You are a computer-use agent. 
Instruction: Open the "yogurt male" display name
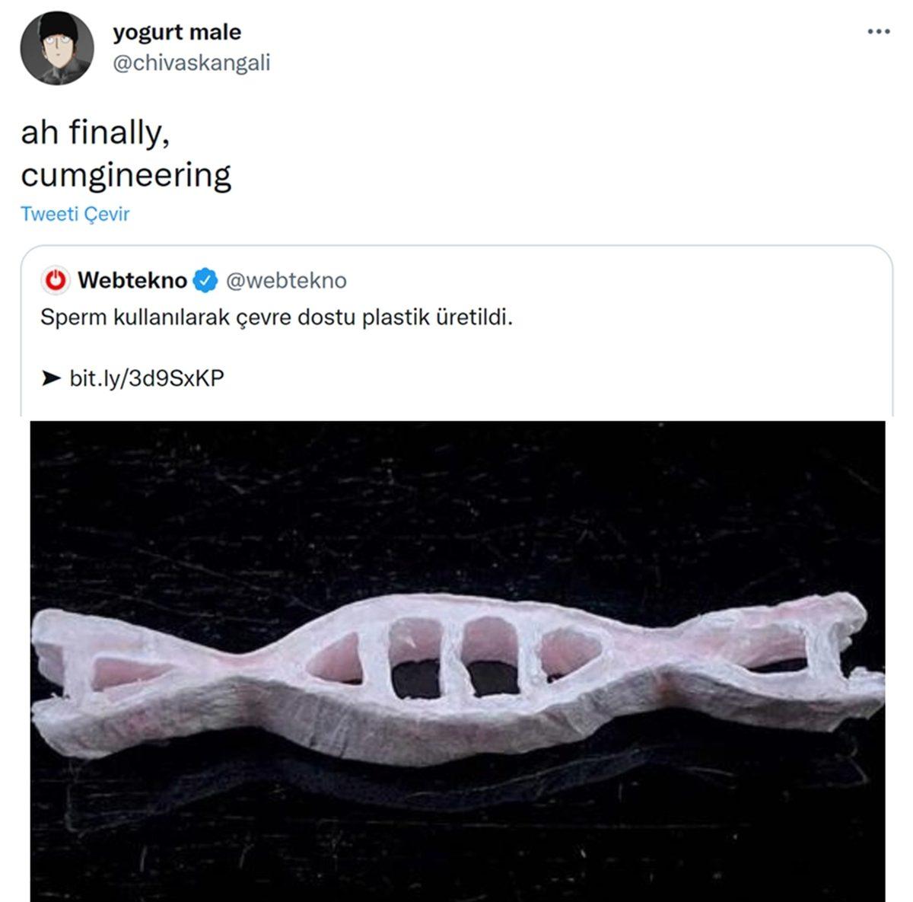click(177, 32)
